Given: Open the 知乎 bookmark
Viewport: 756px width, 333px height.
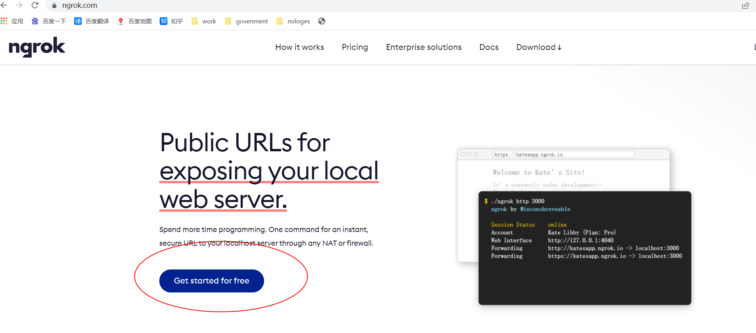Looking at the screenshot, I should (x=171, y=21).
